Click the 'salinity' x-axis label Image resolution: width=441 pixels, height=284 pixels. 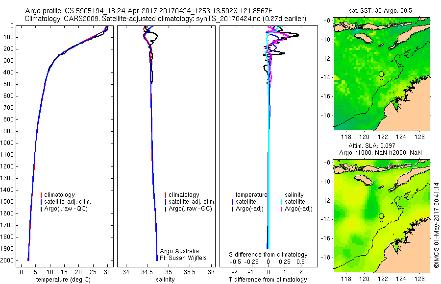point(165,280)
